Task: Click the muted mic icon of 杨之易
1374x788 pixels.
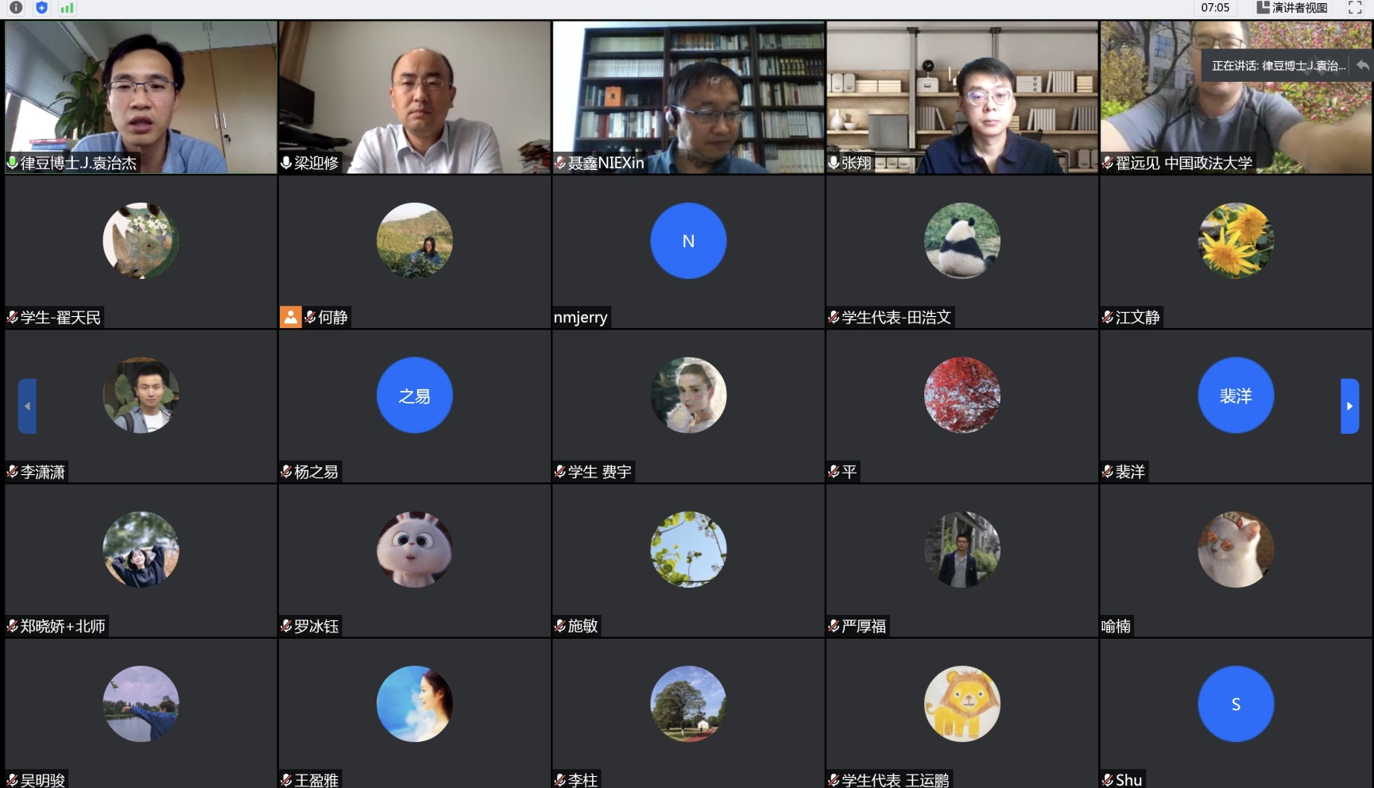Action: [x=286, y=472]
